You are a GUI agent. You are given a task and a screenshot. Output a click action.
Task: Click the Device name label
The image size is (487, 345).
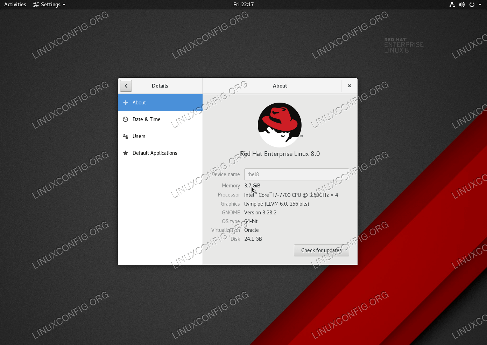(x=226, y=174)
